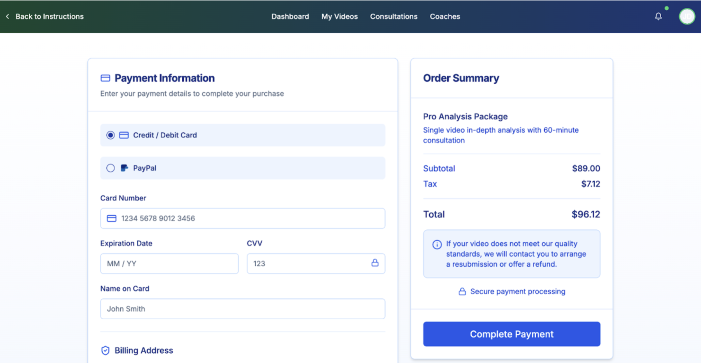701x363 pixels.
Task: Click the back arrow chevron icon
Action: (8, 16)
